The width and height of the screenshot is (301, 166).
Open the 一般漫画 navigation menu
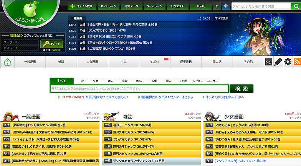click(30, 62)
